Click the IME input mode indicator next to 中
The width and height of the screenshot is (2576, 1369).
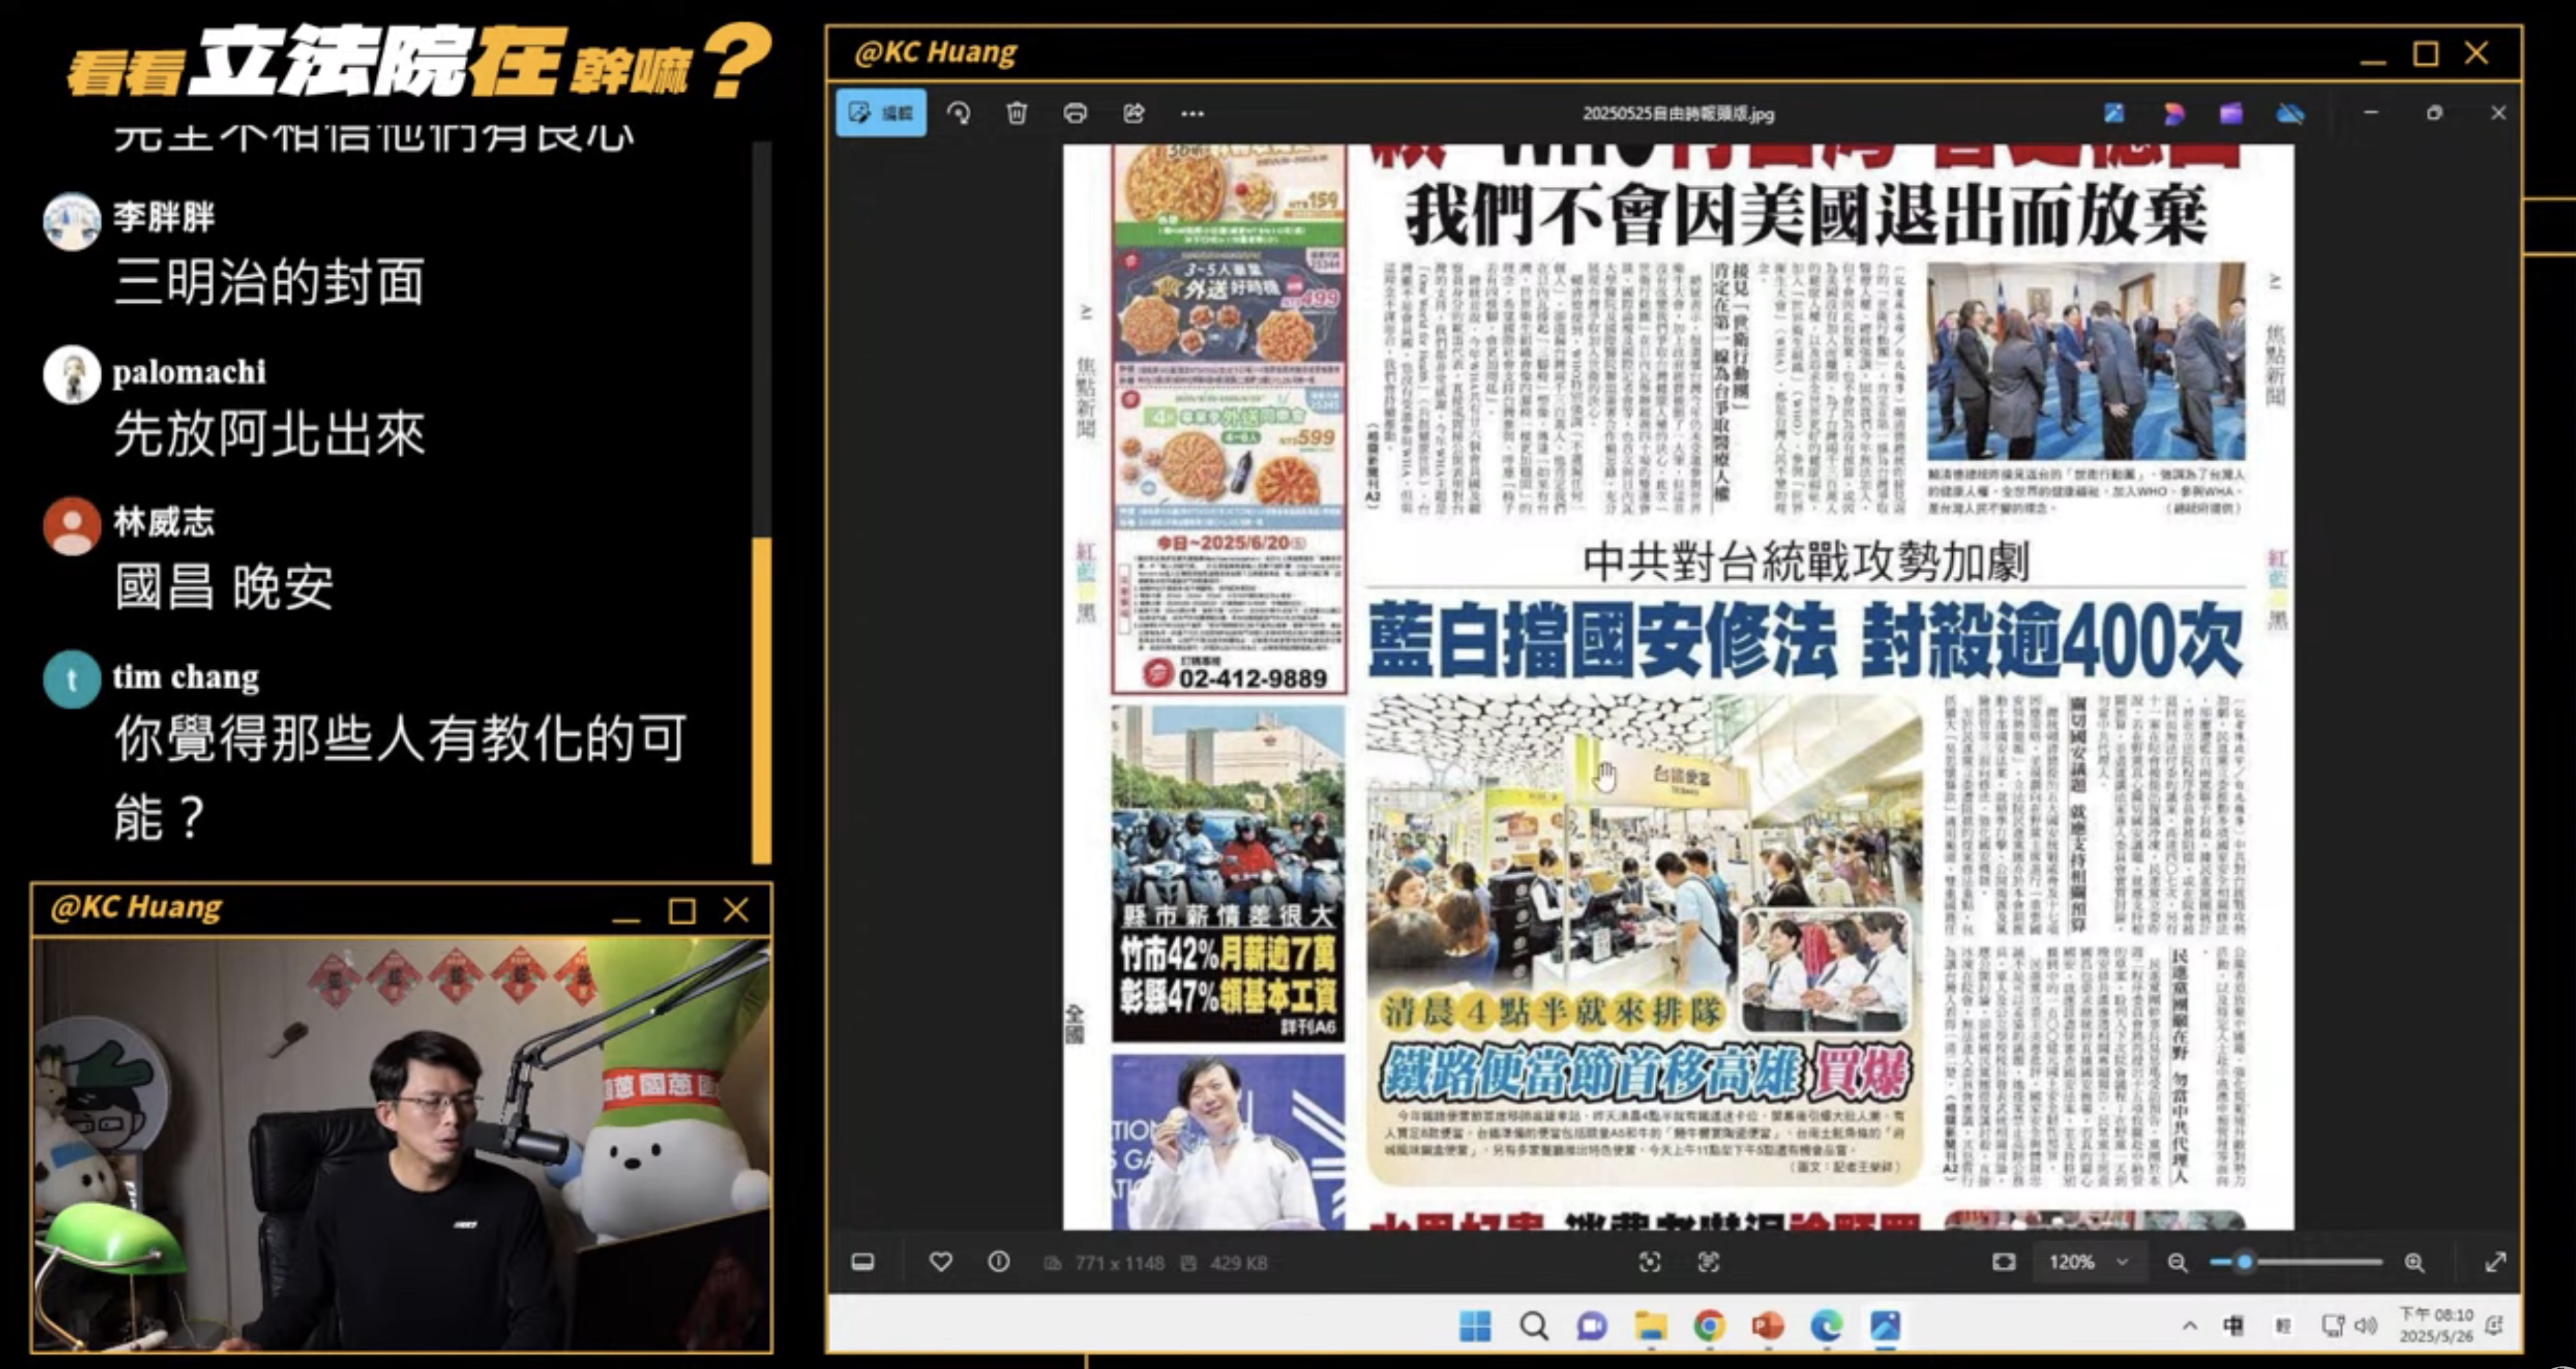(2283, 1326)
